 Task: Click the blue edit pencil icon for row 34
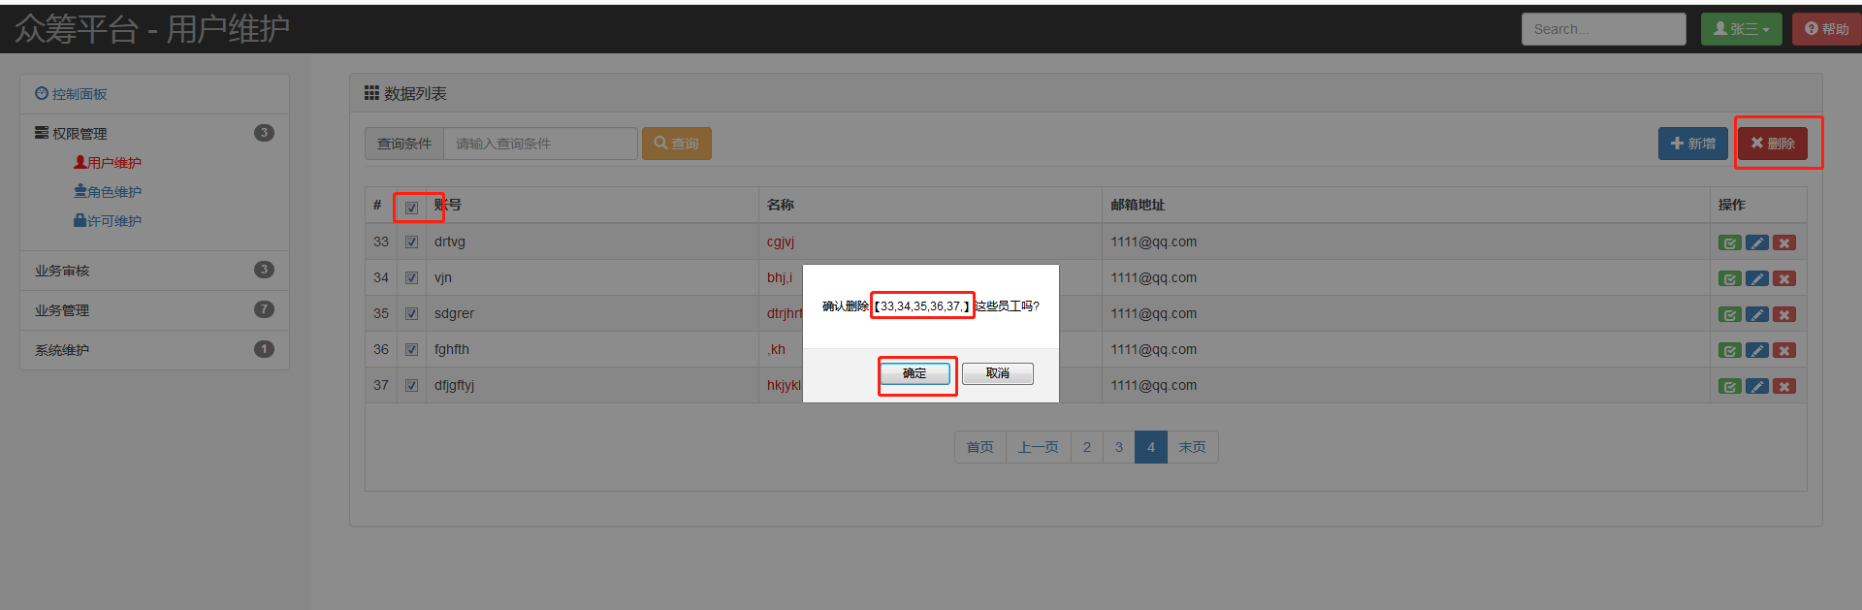click(x=1756, y=278)
